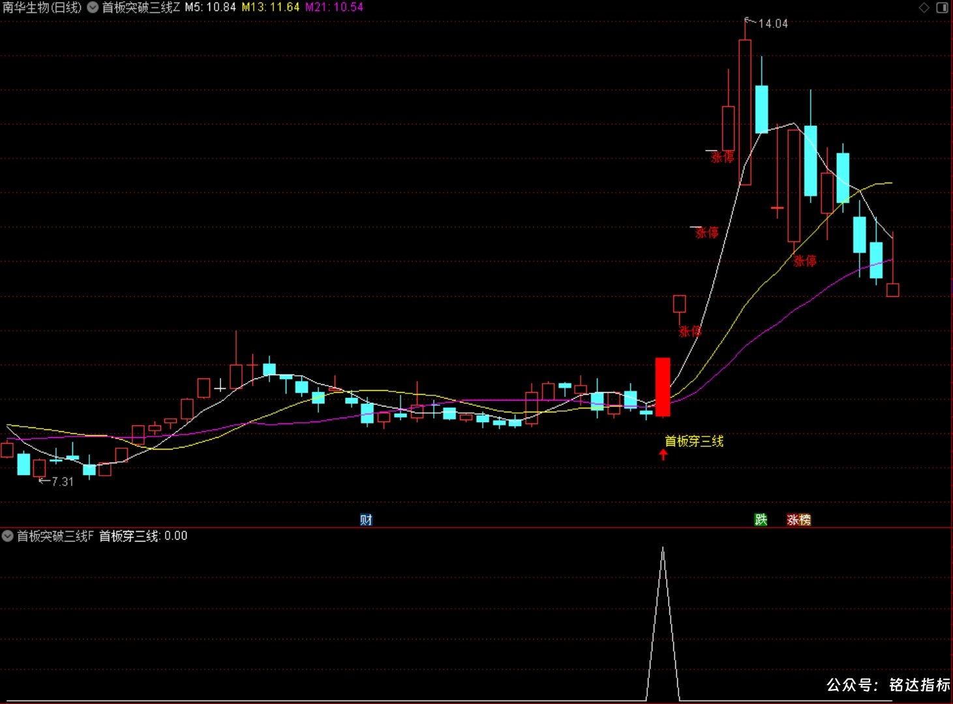
Task: Select the M21: 10.54 moving average value
Action: pos(334,8)
